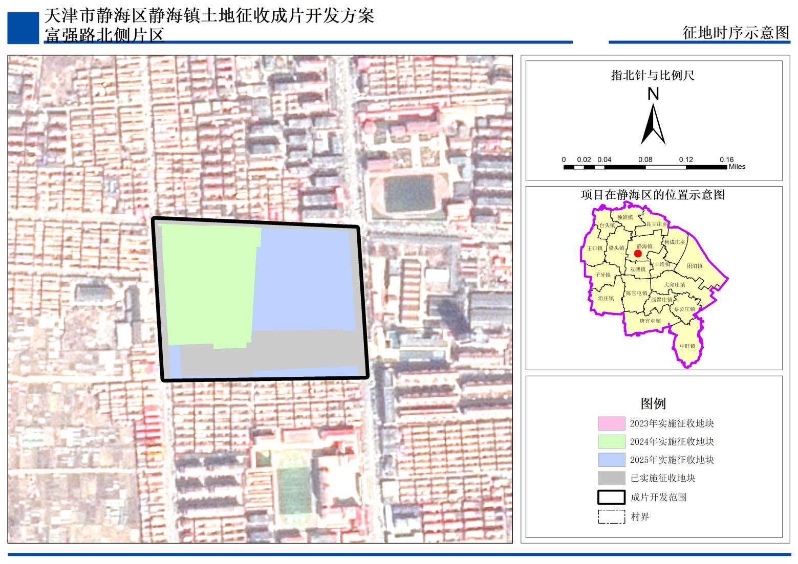The width and height of the screenshot is (798, 564).
Task: Click the athletics track north-east of the plot
Action: click(411, 194)
